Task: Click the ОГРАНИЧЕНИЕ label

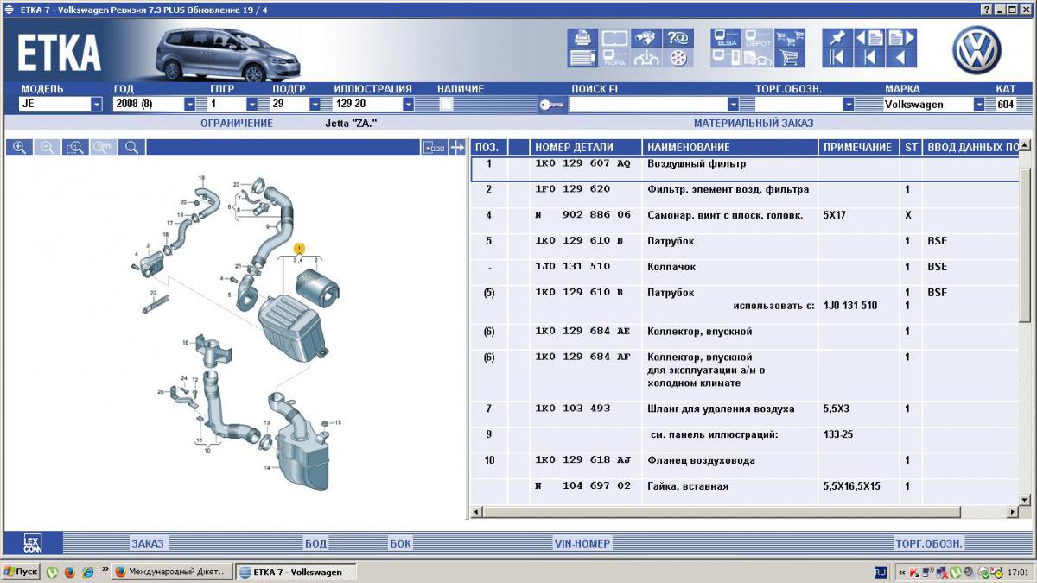Action: [237, 124]
